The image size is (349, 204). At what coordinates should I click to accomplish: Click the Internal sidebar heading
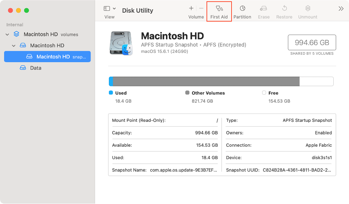15,25
